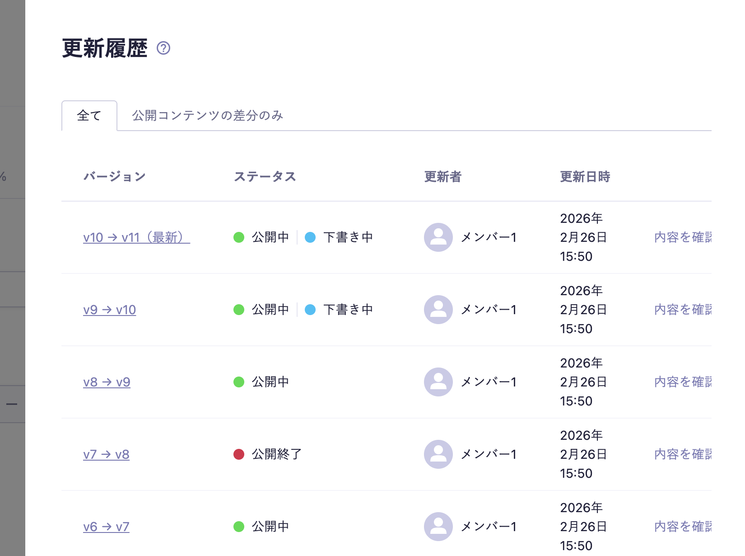This screenshot has width=745, height=556.
Task: Click メンバー1 avatar in v6 → v7 row
Action: [x=438, y=527]
